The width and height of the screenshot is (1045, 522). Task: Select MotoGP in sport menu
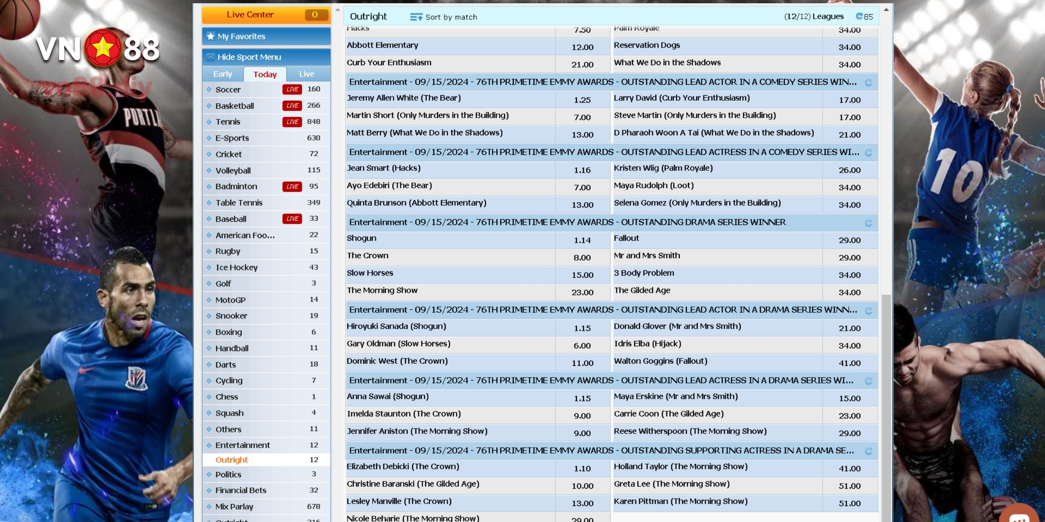[266, 300]
